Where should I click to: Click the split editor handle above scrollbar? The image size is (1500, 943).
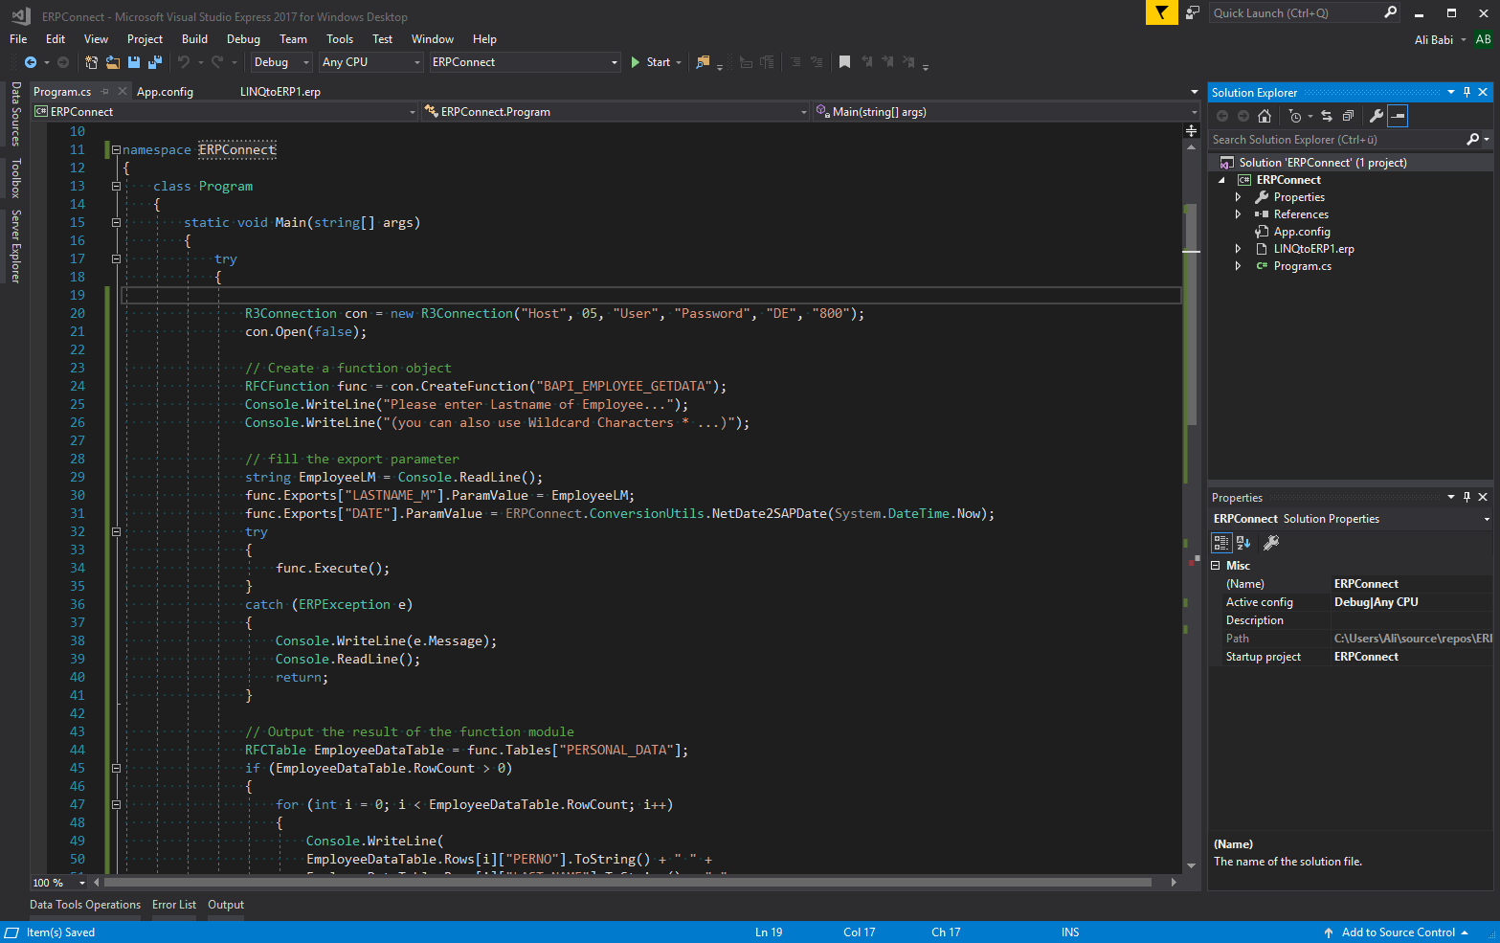coord(1192,130)
